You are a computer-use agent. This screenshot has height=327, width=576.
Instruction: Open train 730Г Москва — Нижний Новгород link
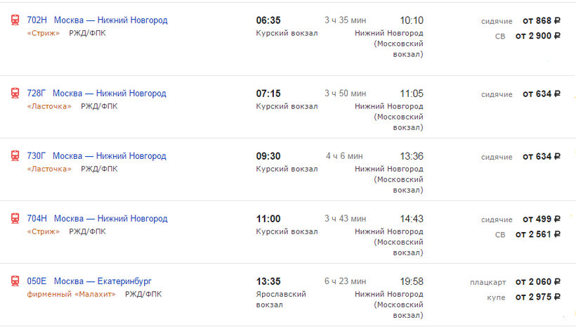point(96,156)
